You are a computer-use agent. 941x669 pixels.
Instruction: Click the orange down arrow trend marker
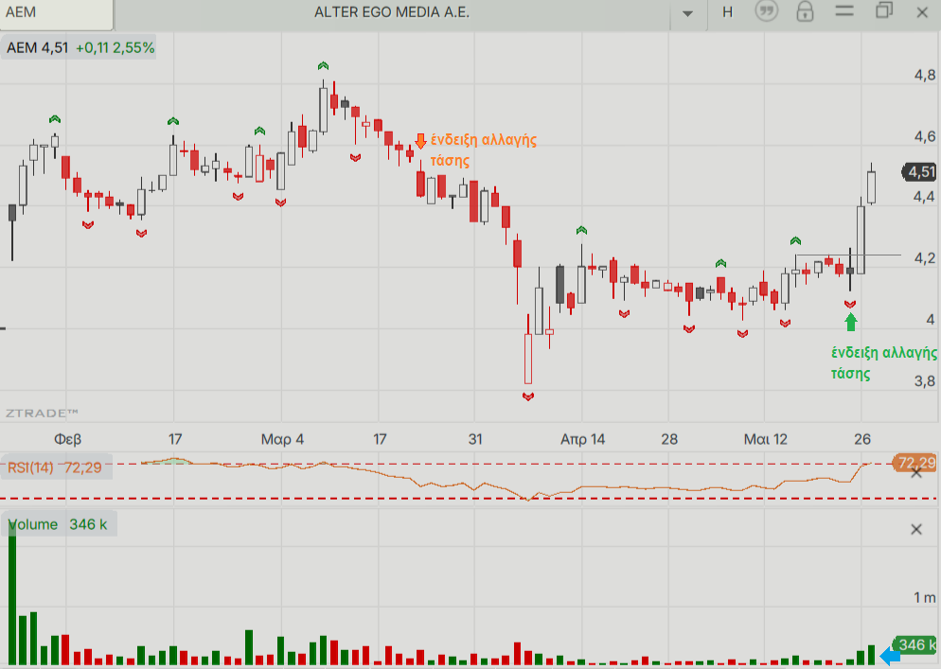click(x=420, y=141)
